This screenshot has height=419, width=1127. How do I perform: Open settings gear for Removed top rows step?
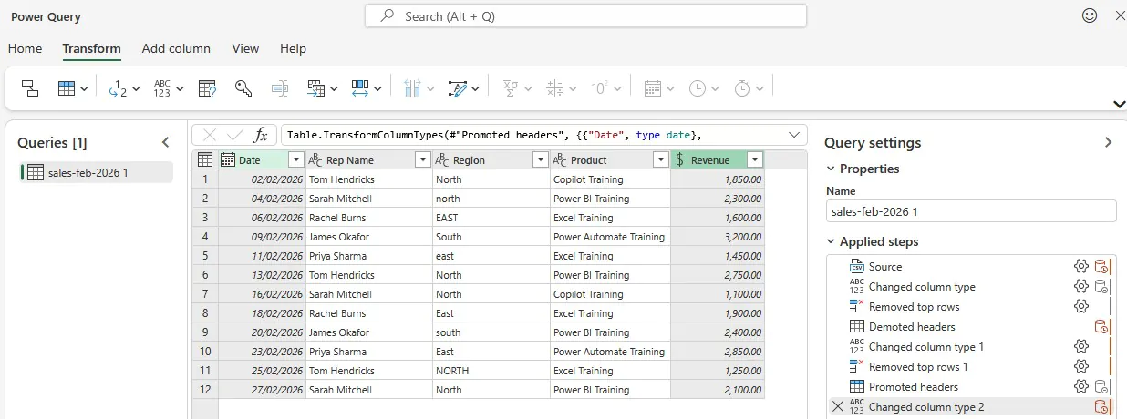coord(1081,306)
